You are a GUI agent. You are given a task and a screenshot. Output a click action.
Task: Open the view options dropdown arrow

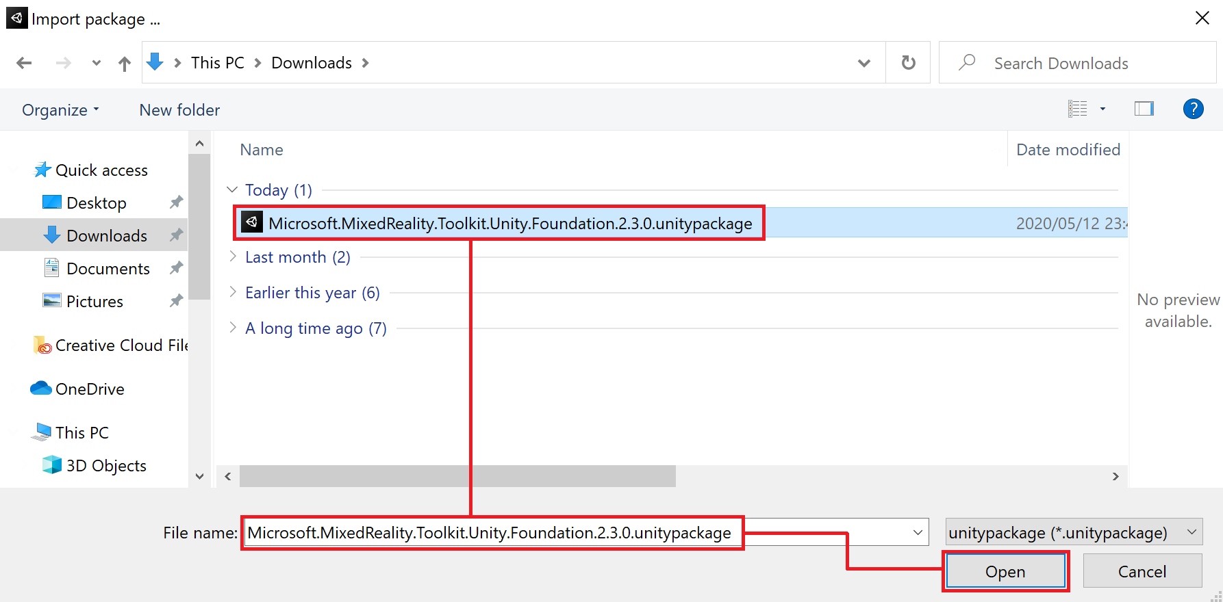click(x=1102, y=109)
